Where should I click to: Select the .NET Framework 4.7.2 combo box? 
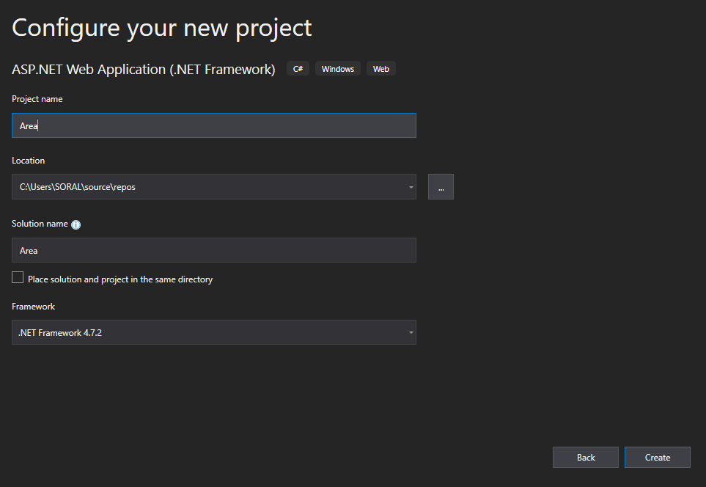click(214, 332)
